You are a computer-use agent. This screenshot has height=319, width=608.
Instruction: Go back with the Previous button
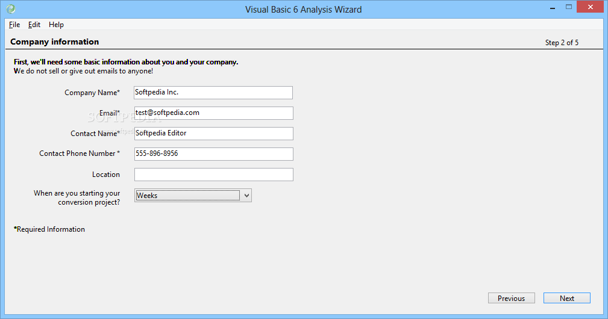pos(512,298)
